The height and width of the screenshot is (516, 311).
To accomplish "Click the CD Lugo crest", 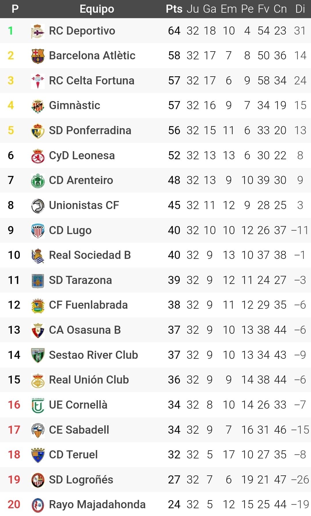I will (x=38, y=230).
